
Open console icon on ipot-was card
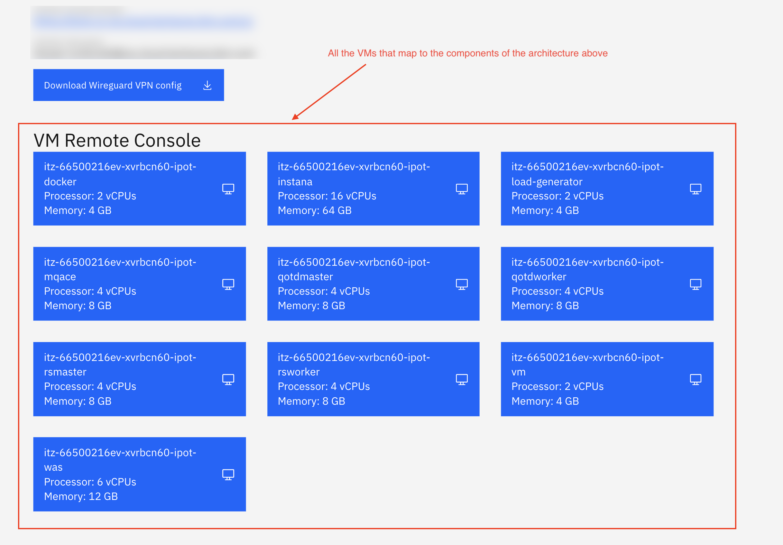(228, 474)
